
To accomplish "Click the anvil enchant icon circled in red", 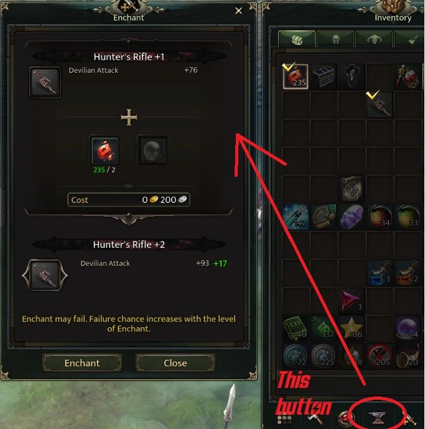I will tap(378, 417).
